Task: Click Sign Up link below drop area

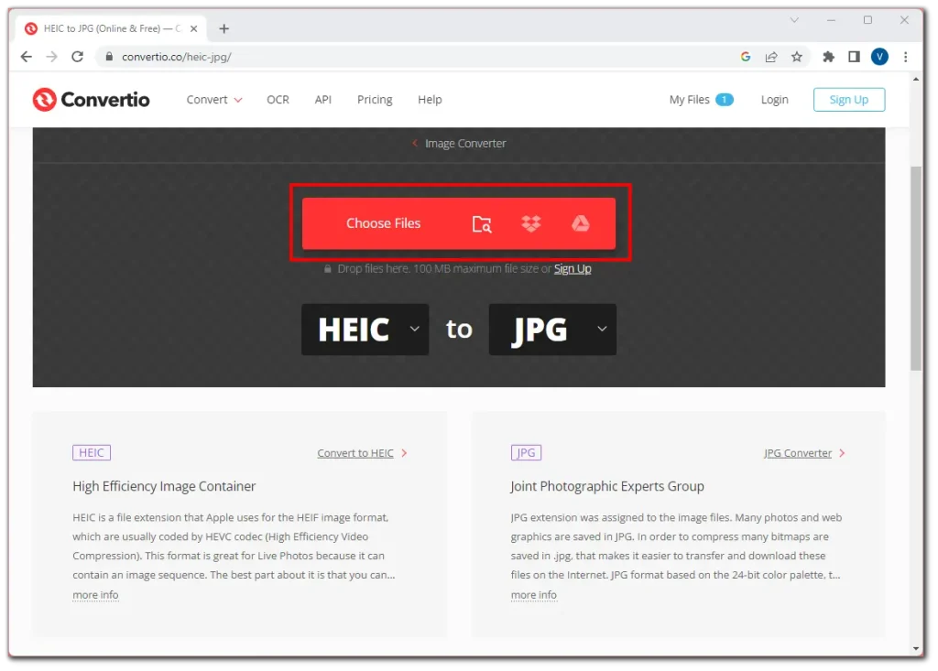Action: [573, 269]
